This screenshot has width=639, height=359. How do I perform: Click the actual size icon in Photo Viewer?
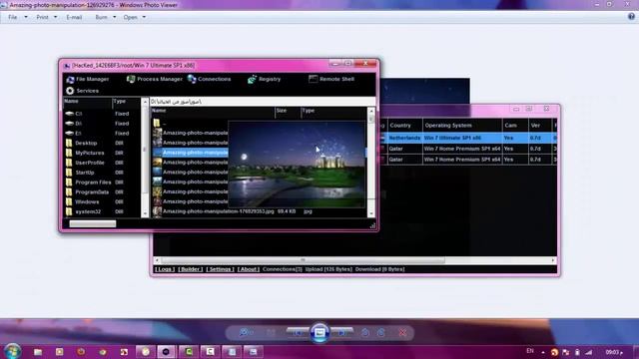271,333
